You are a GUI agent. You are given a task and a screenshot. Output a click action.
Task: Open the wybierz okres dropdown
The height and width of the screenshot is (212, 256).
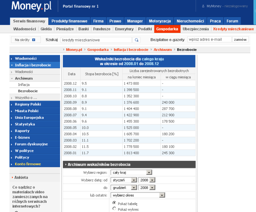click(x=138, y=195)
